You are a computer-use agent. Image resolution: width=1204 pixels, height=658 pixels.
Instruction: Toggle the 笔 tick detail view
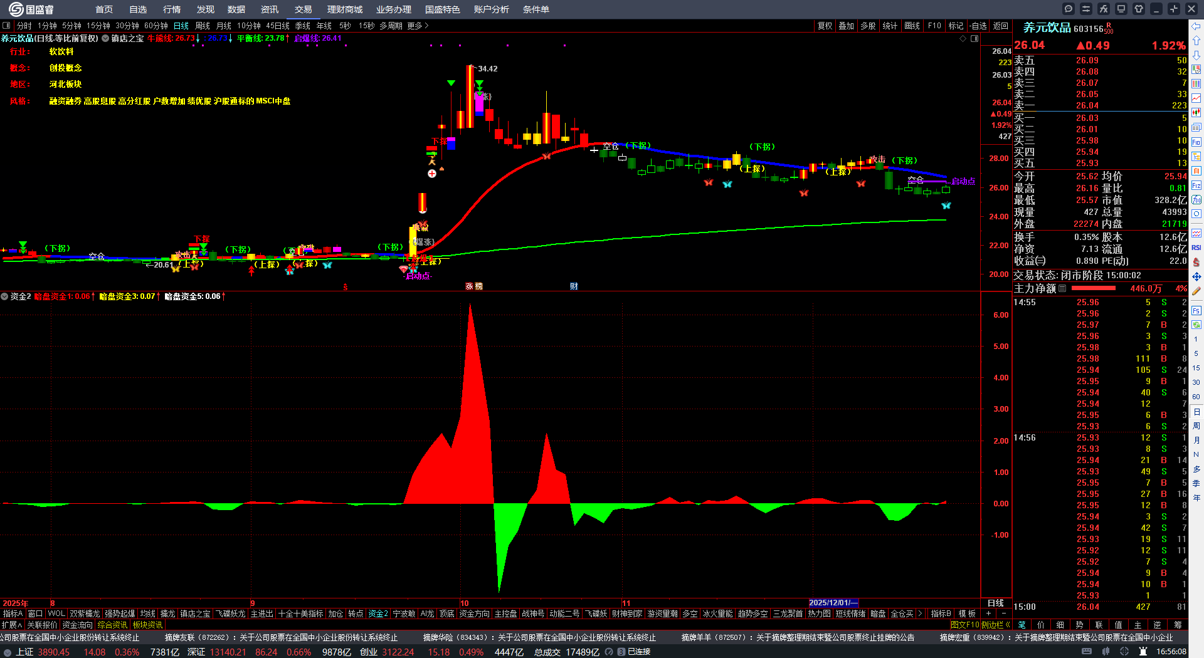[x=1022, y=625]
